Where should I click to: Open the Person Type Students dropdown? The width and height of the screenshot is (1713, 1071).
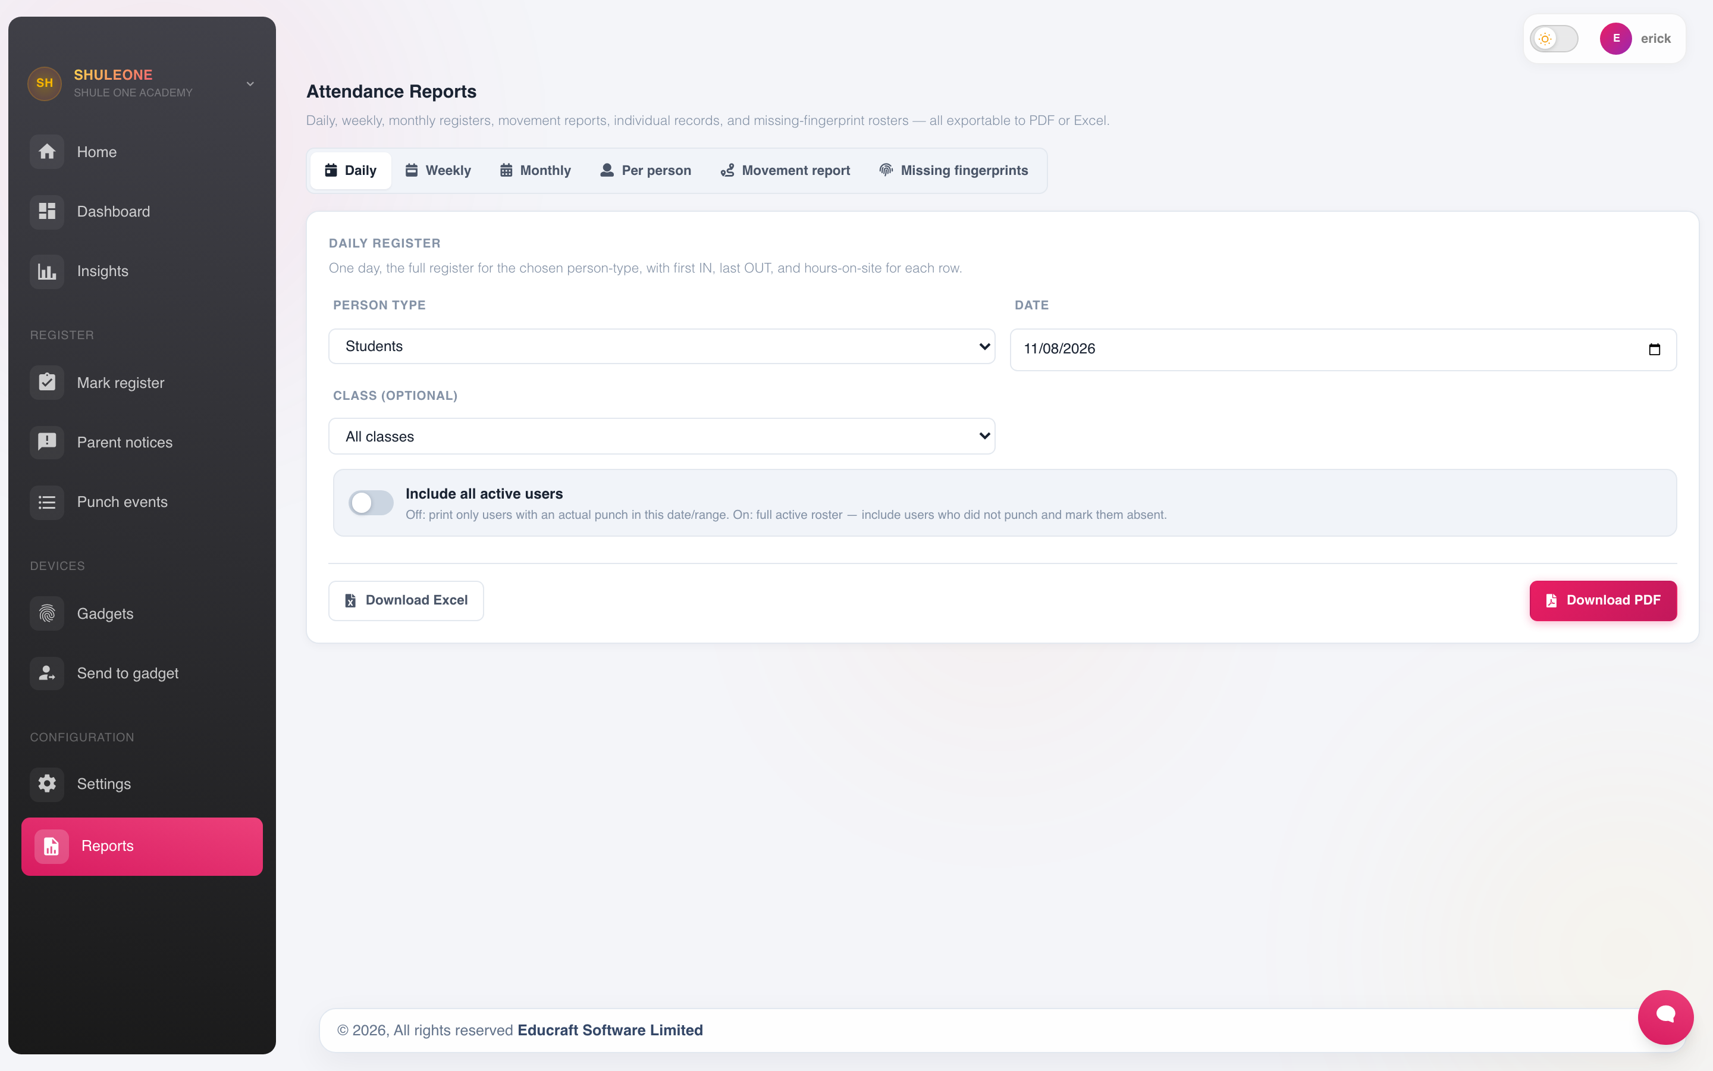[662, 346]
